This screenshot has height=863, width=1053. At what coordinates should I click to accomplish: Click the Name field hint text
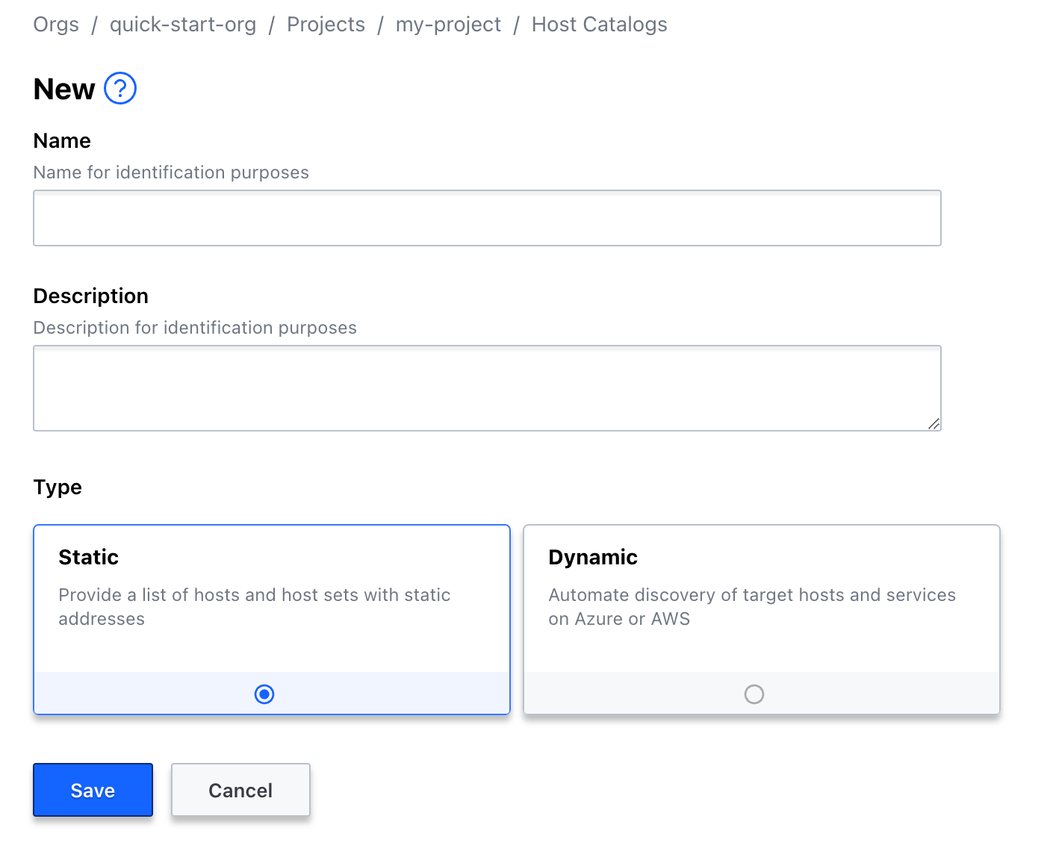170,172
